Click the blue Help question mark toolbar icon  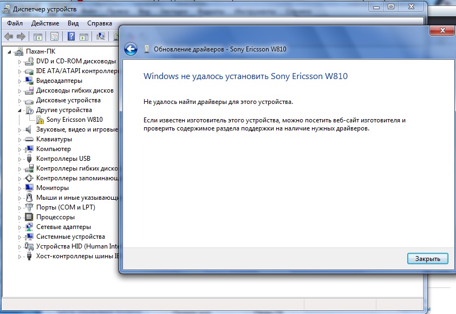click(x=71, y=37)
